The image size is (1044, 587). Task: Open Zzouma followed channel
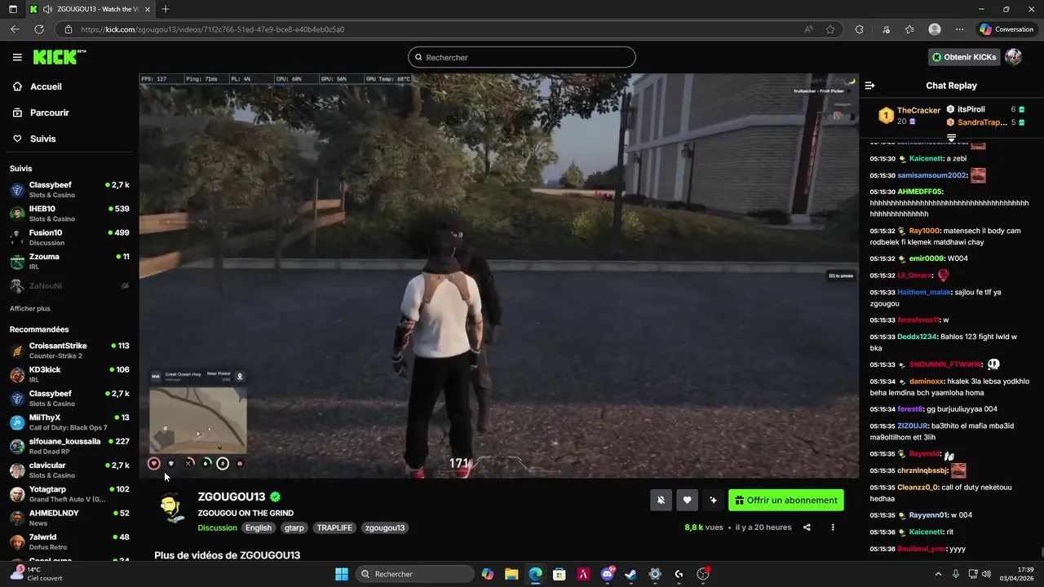pos(69,261)
